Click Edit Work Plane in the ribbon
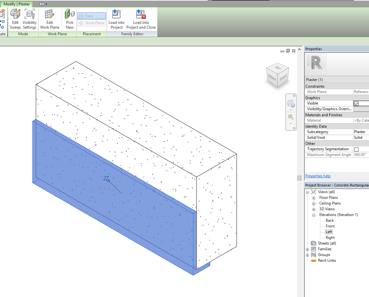This screenshot has width=369, height=297. [x=50, y=18]
